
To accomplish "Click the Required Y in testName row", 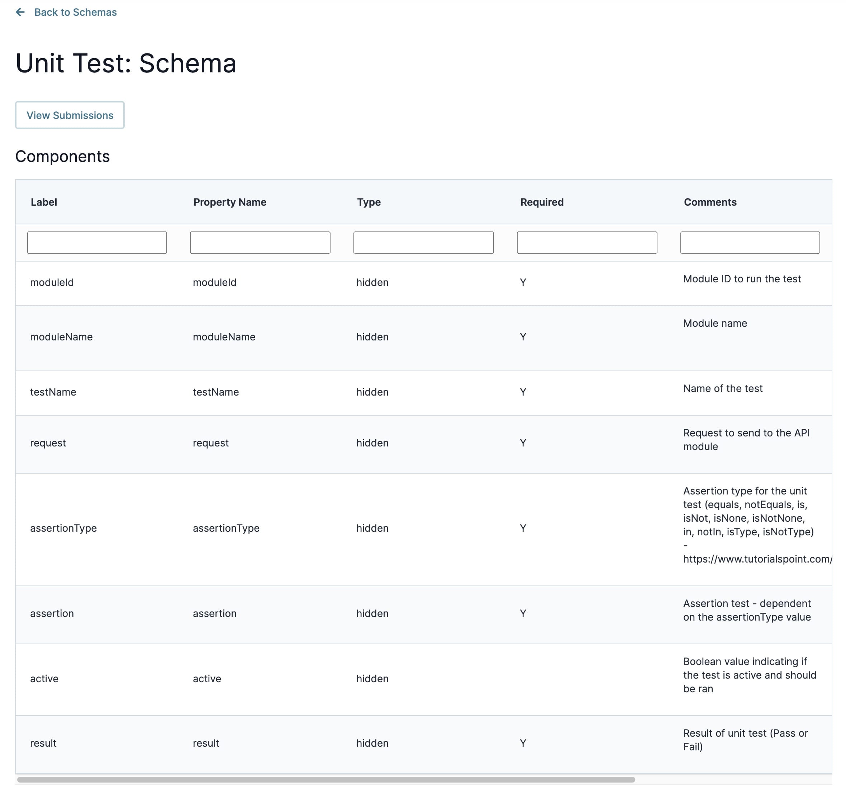I will click(x=523, y=393).
